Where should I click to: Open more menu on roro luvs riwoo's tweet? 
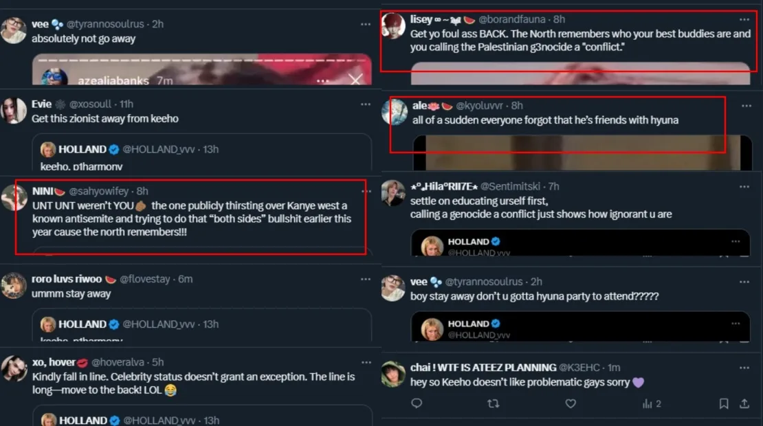(366, 279)
